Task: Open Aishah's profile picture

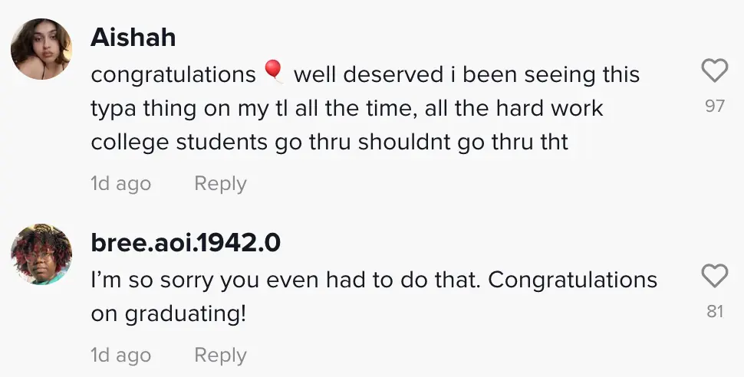Action: (x=41, y=49)
